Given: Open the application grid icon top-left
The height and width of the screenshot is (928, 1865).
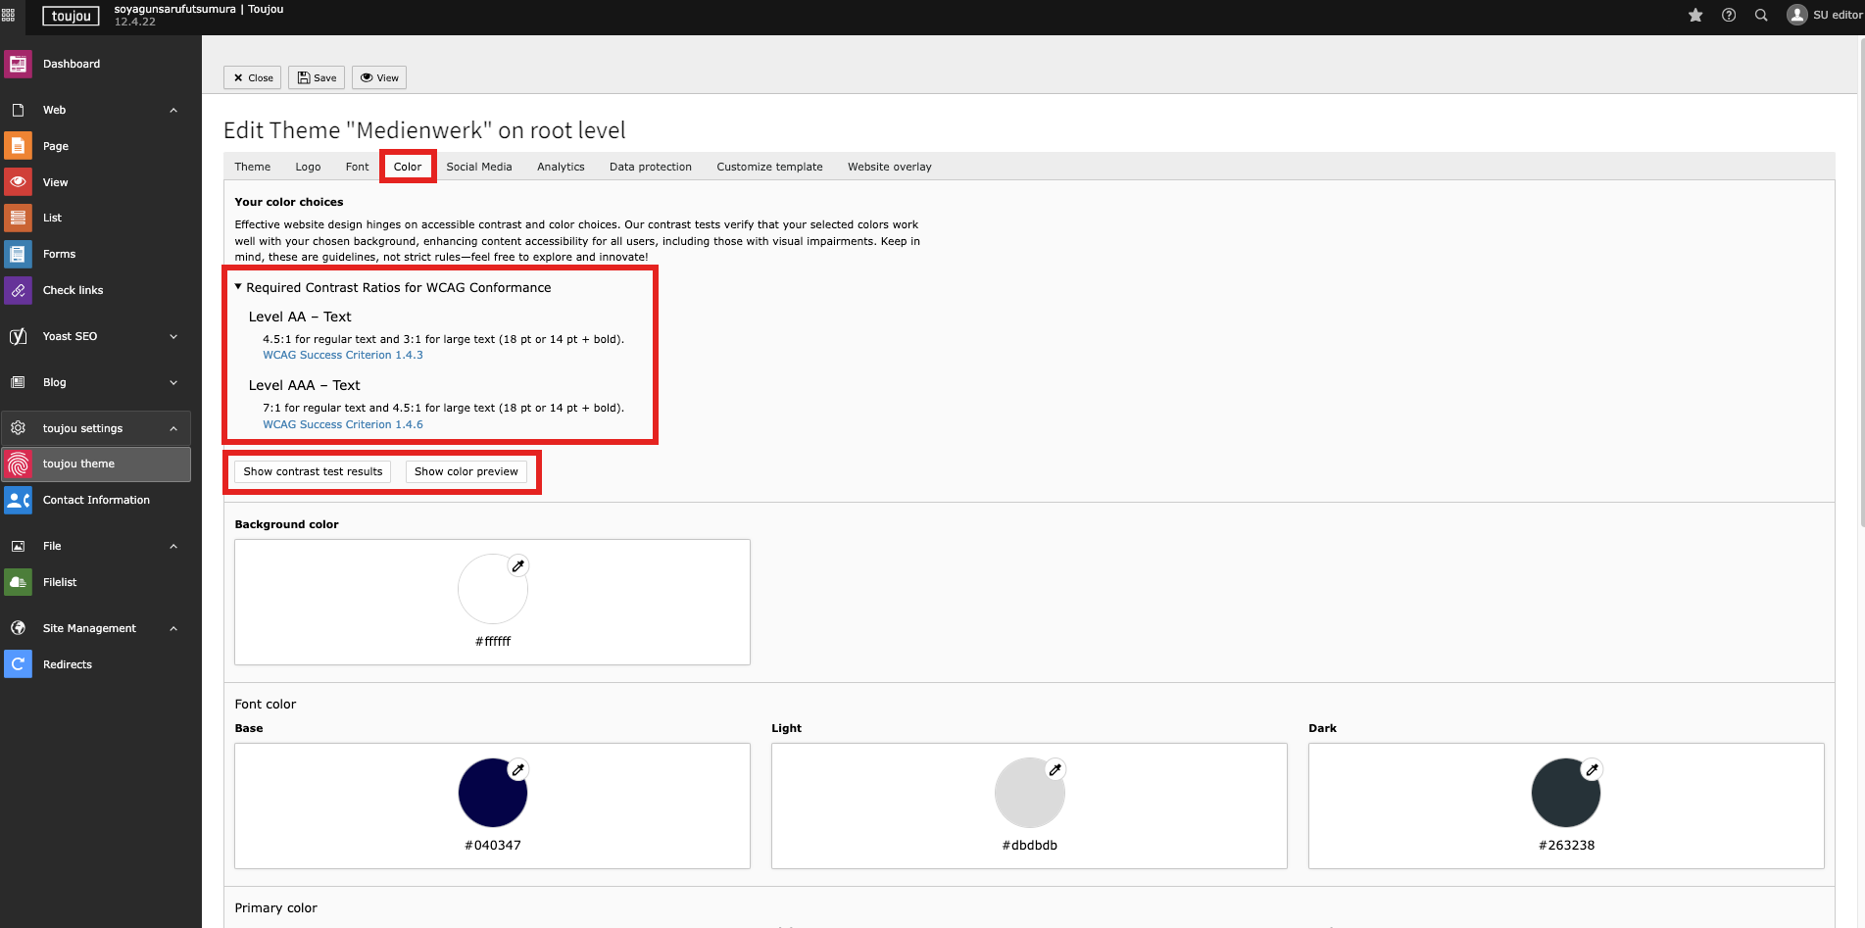Looking at the screenshot, I should [9, 15].
